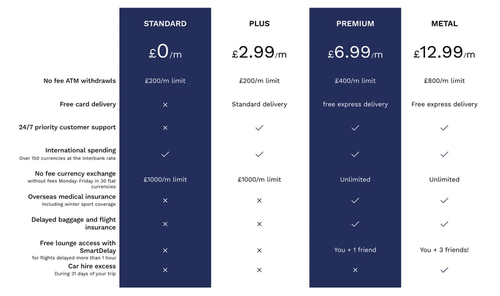Click the Premium plan overseas medical insurance checkmark
500x296 pixels.
[x=355, y=200]
